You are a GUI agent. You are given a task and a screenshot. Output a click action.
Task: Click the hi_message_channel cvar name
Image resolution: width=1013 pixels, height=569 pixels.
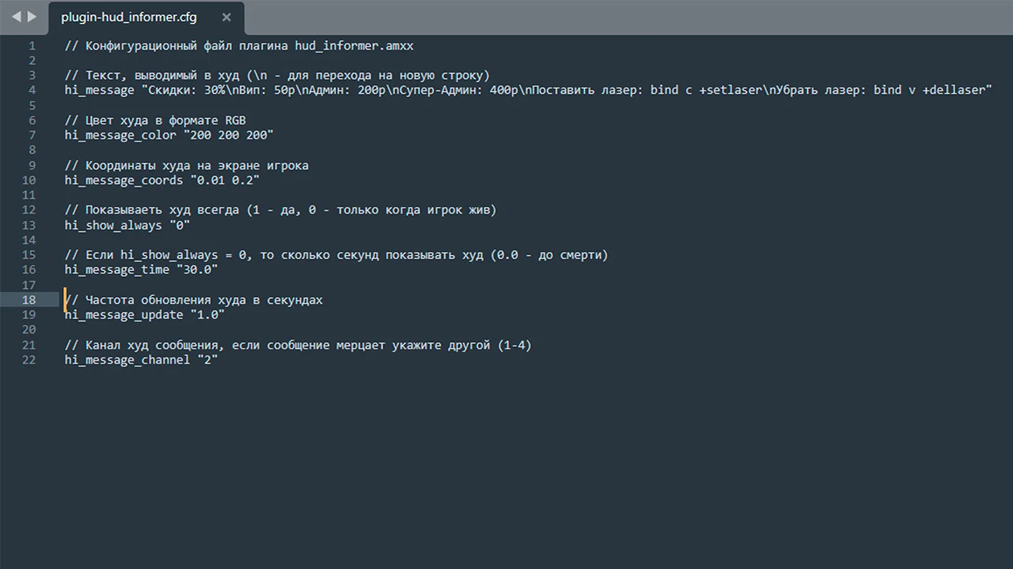pos(127,361)
